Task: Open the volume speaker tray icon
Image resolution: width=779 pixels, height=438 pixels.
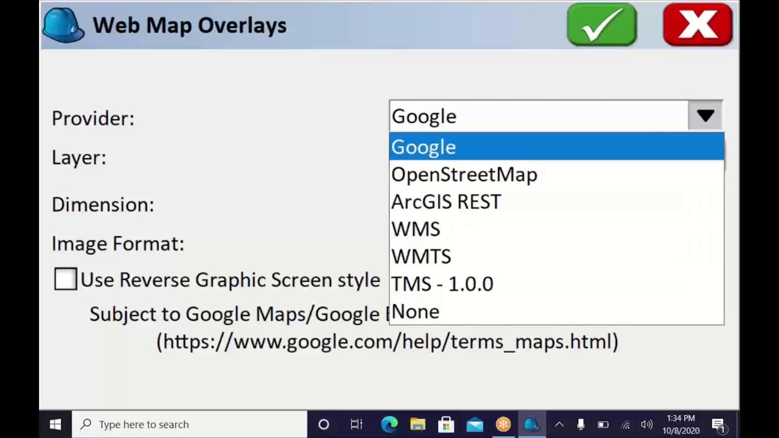Action: pyautogui.click(x=647, y=425)
